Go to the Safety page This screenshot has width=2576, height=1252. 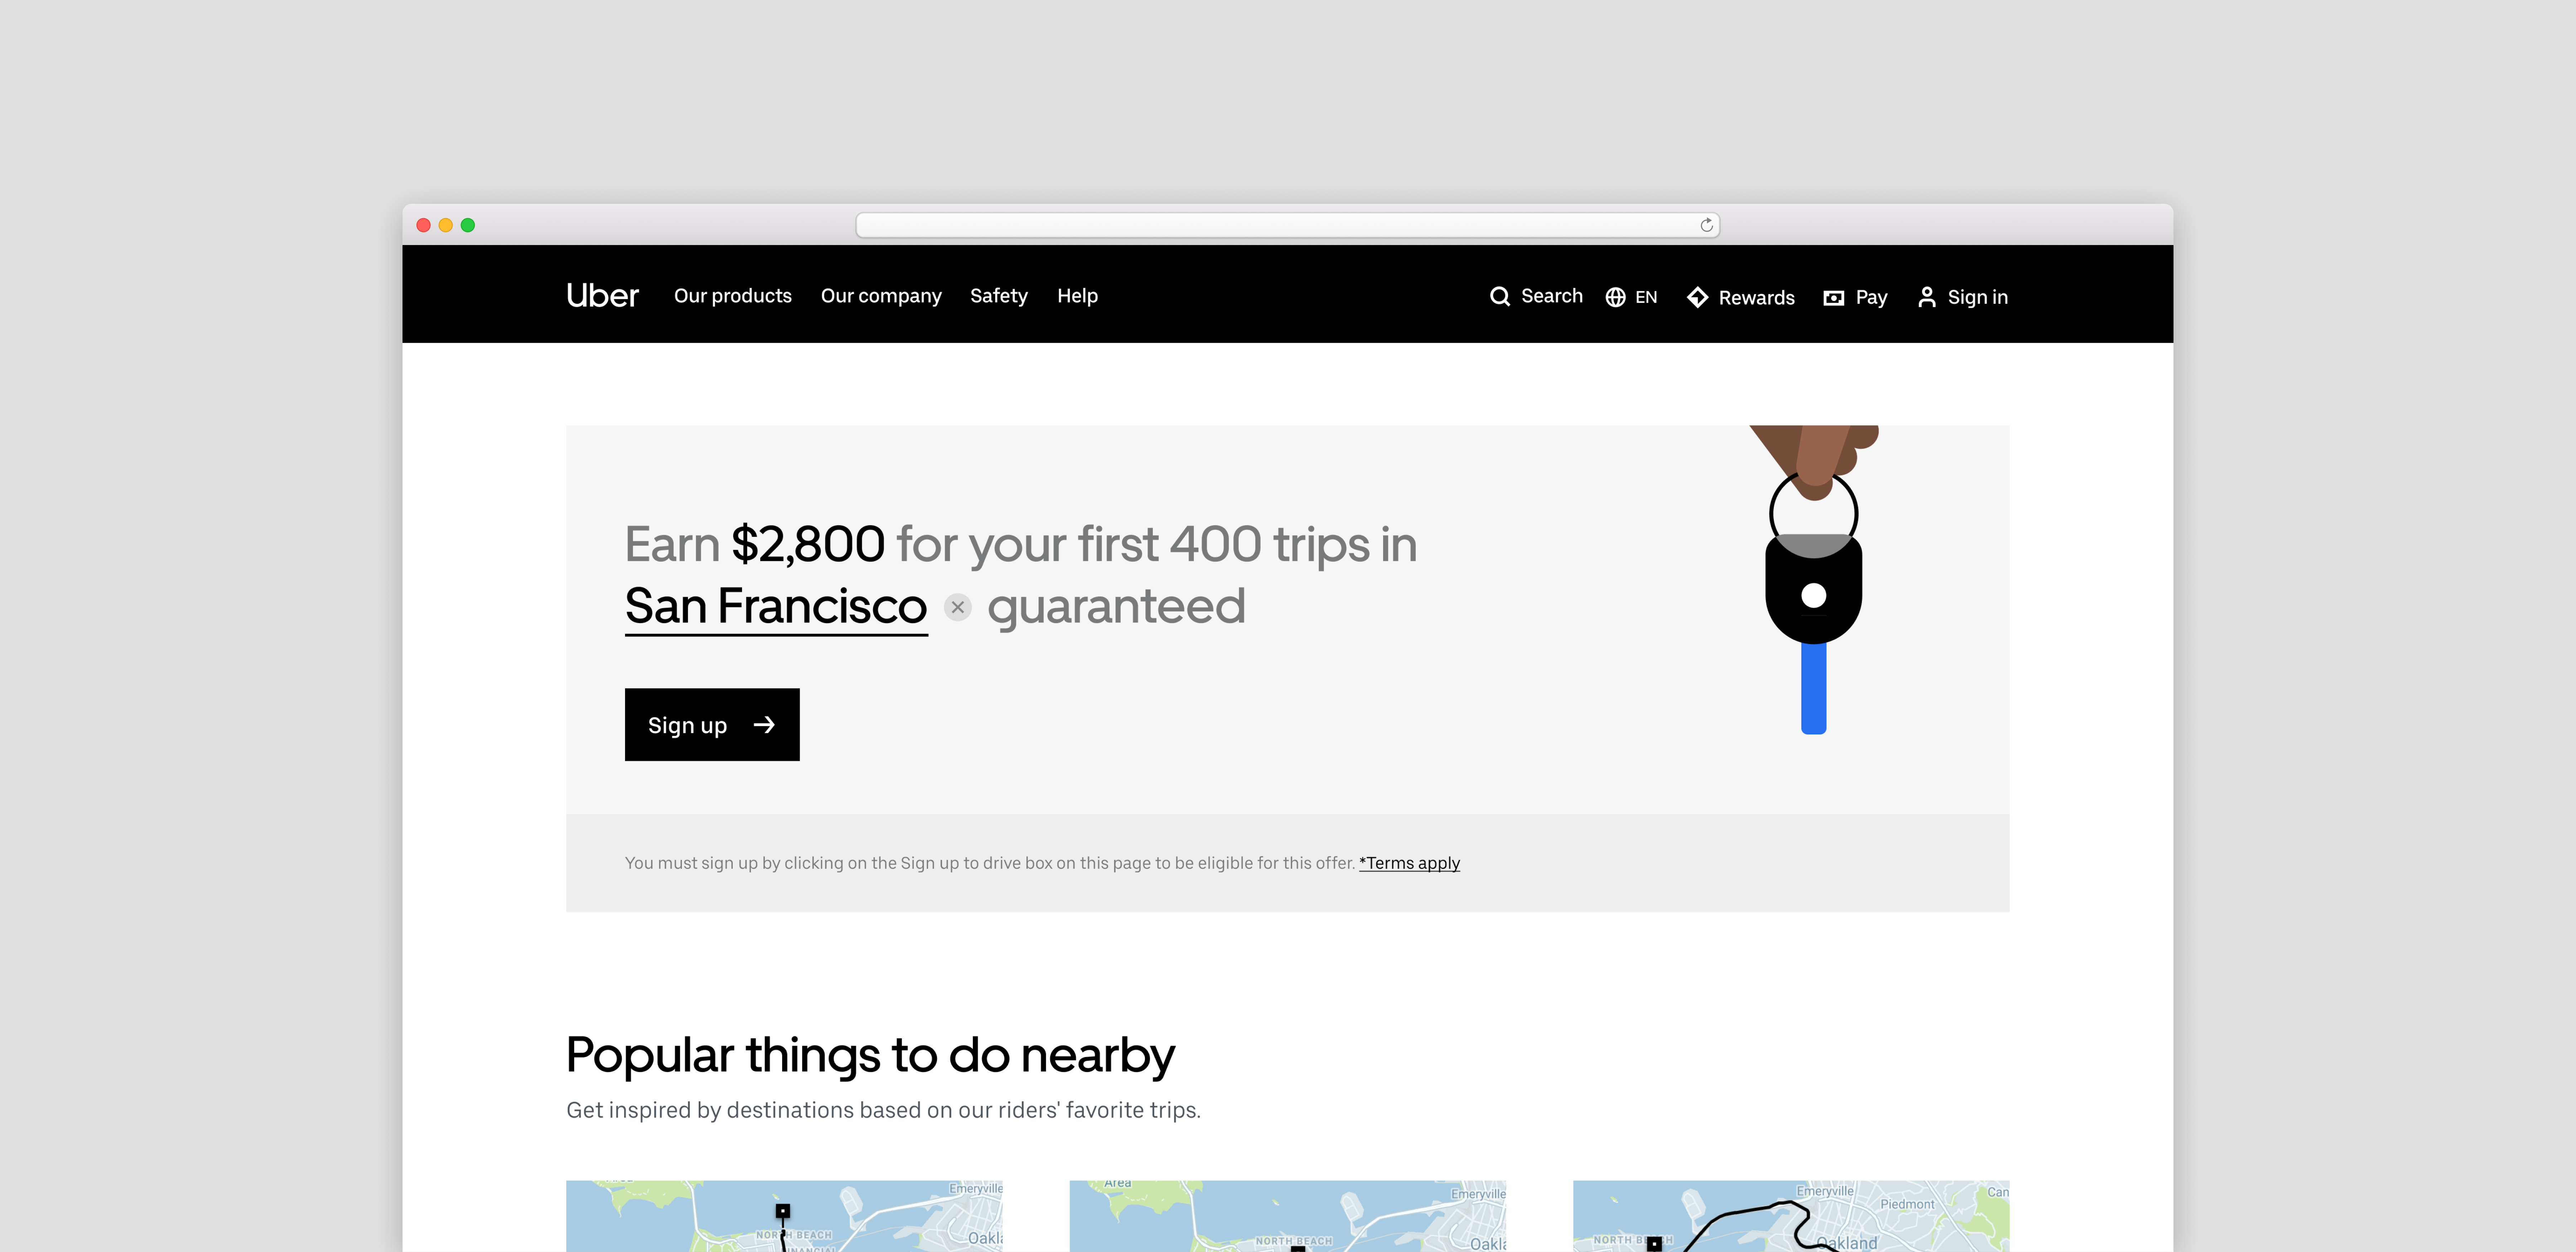[x=998, y=296]
